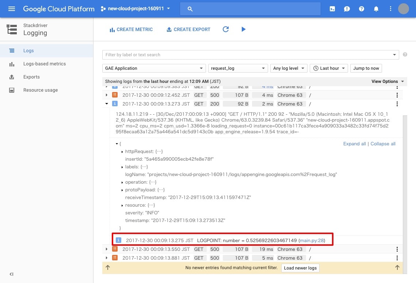Open the user account avatar
Image resolution: width=416 pixels, height=283 pixels.
[404, 9]
